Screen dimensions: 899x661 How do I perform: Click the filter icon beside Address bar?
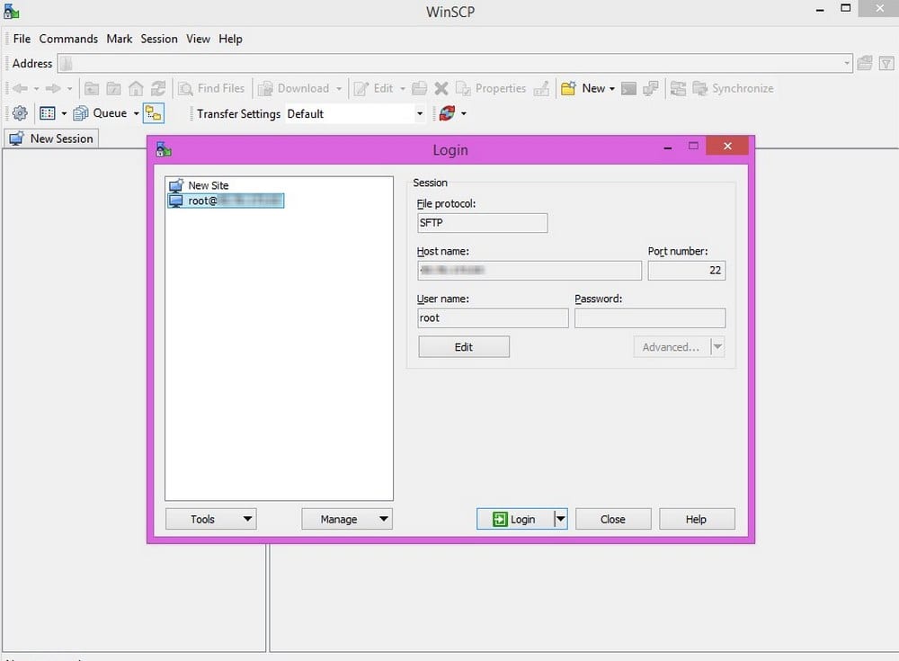[886, 63]
